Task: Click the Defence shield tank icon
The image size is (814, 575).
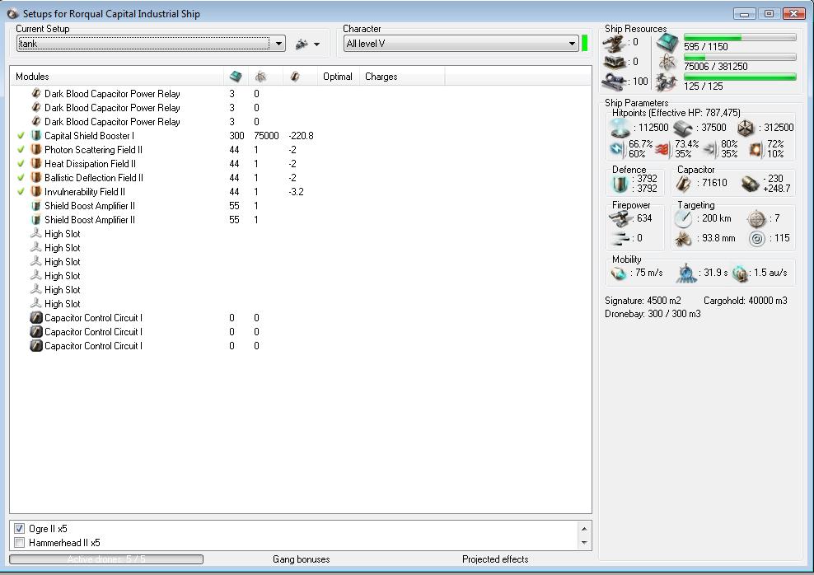Action: (x=620, y=183)
